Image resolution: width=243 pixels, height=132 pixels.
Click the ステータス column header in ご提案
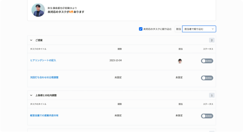point(208,49)
